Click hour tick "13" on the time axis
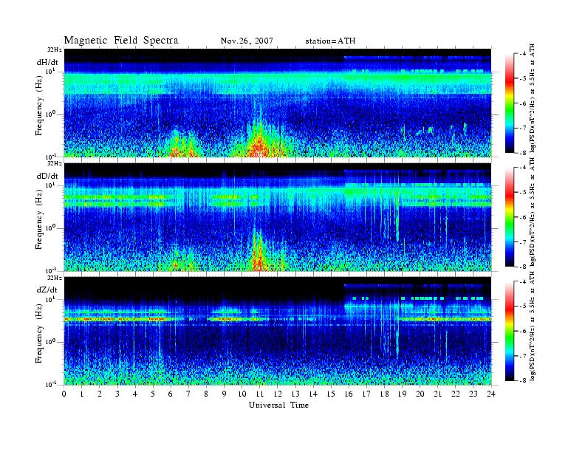This screenshot has width=585, height=452. click(x=295, y=394)
